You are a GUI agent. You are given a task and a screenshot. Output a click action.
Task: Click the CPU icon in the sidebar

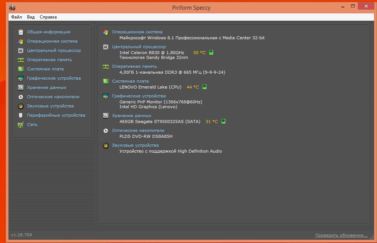click(x=20, y=50)
